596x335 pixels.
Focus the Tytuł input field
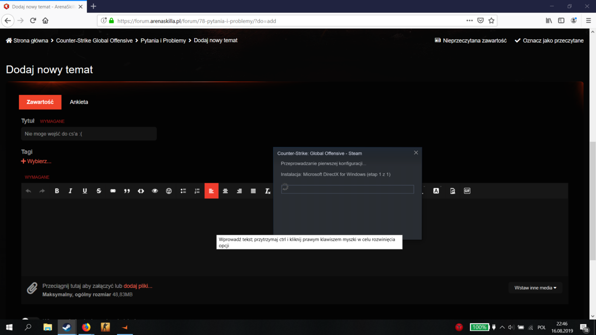[89, 134]
